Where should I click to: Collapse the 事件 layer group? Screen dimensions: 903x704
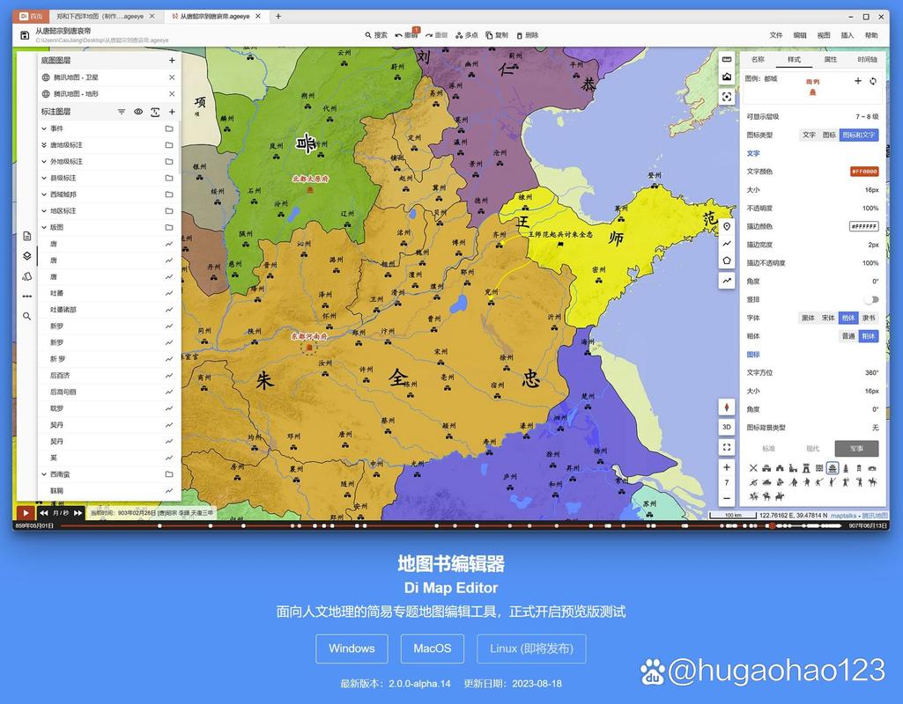coord(44,128)
